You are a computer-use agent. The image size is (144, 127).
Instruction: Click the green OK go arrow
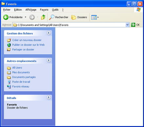133,25
